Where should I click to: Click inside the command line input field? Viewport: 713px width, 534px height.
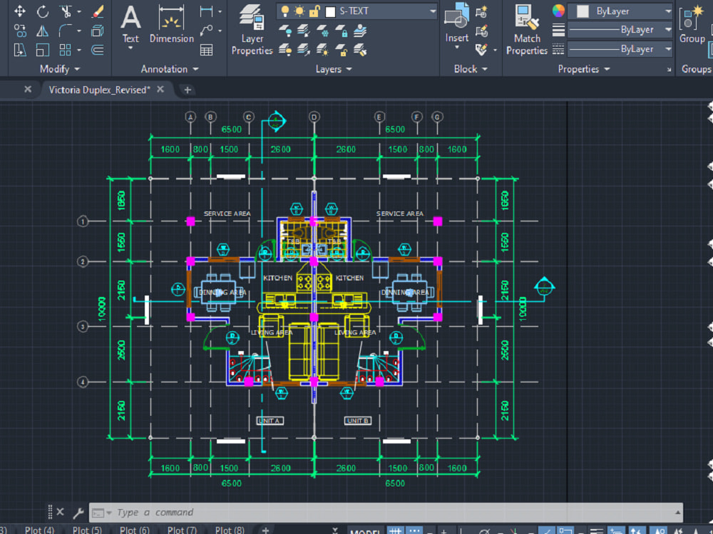285,512
